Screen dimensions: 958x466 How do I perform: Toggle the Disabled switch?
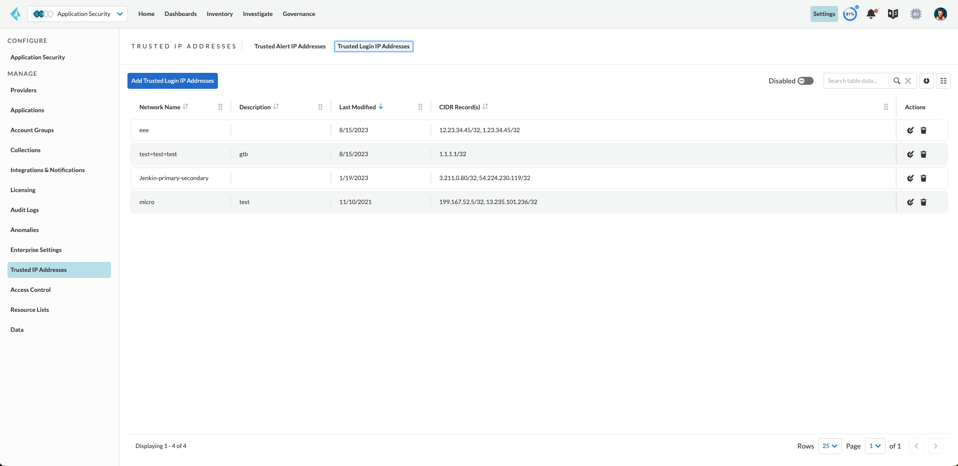click(806, 81)
